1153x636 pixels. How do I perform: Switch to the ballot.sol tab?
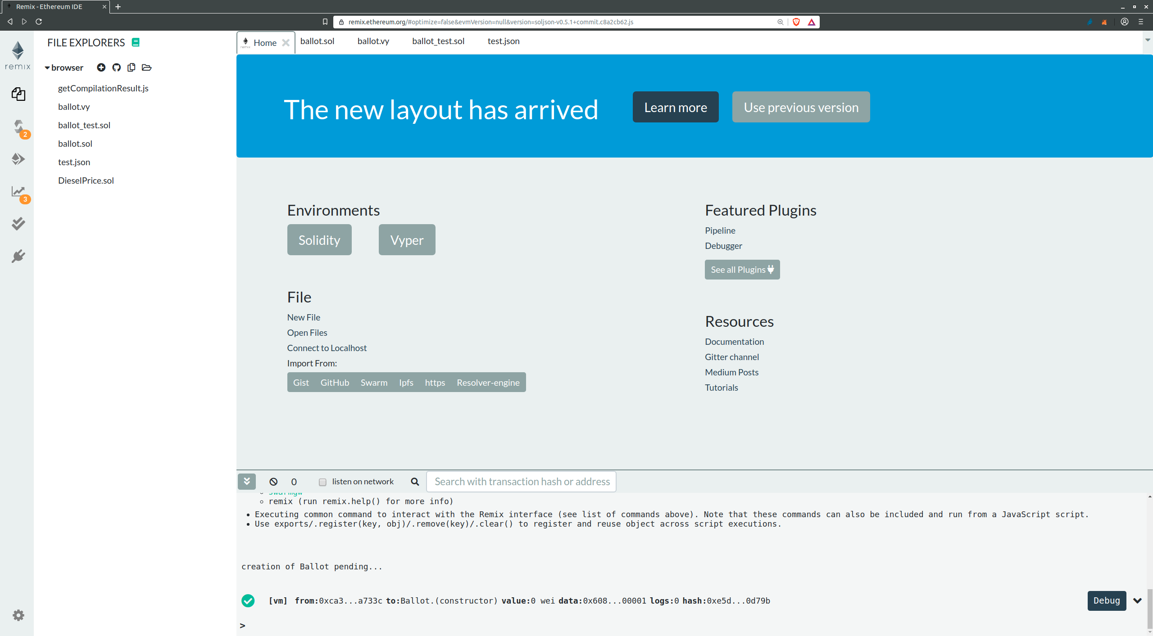(x=317, y=41)
